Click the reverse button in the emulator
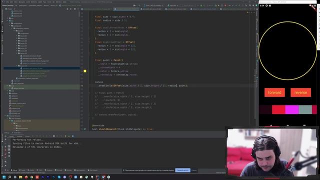This screenshot has width=320, height=180. [300, 92]
